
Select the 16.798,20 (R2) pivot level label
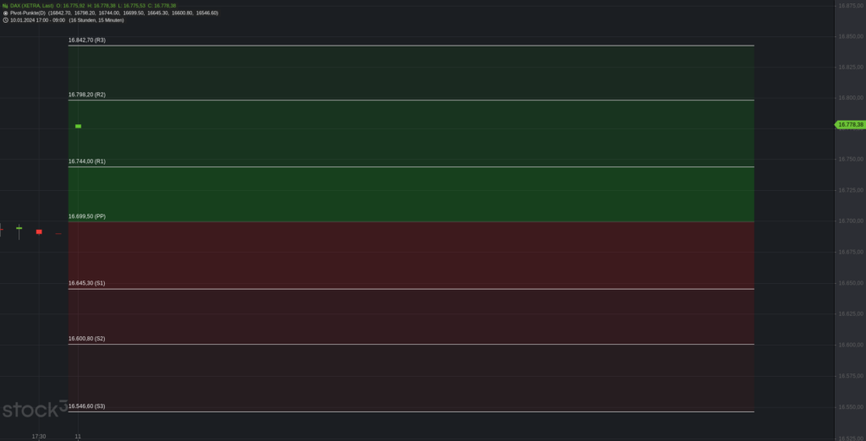click(x=87, y=95)
